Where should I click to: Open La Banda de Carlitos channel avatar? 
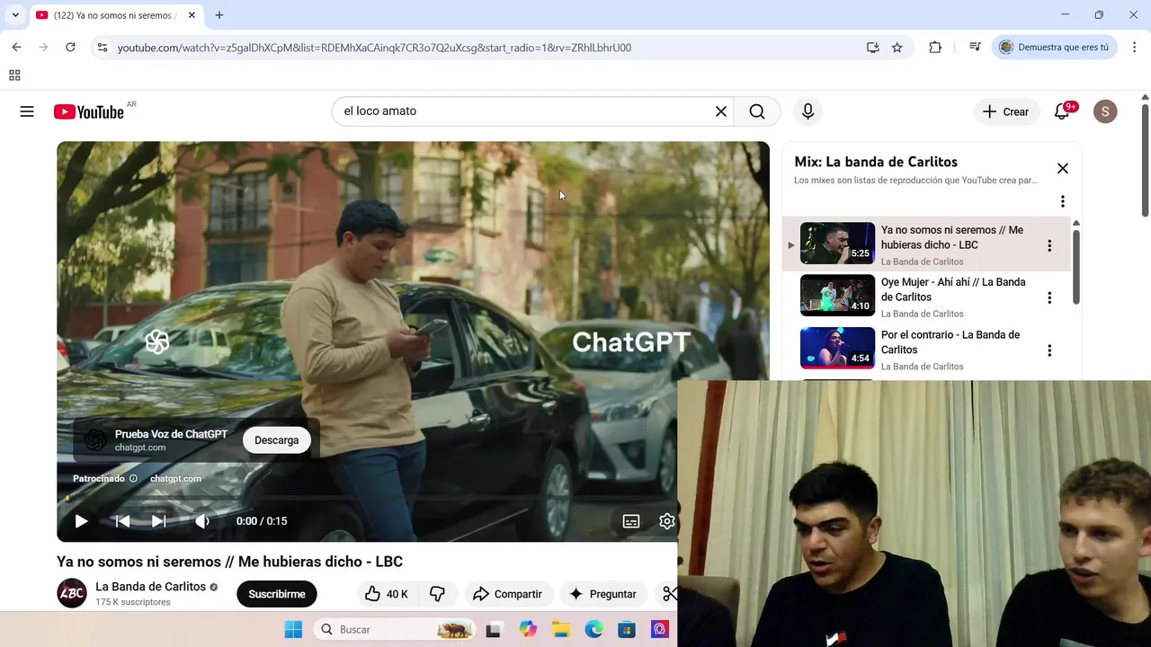(72, 593)
